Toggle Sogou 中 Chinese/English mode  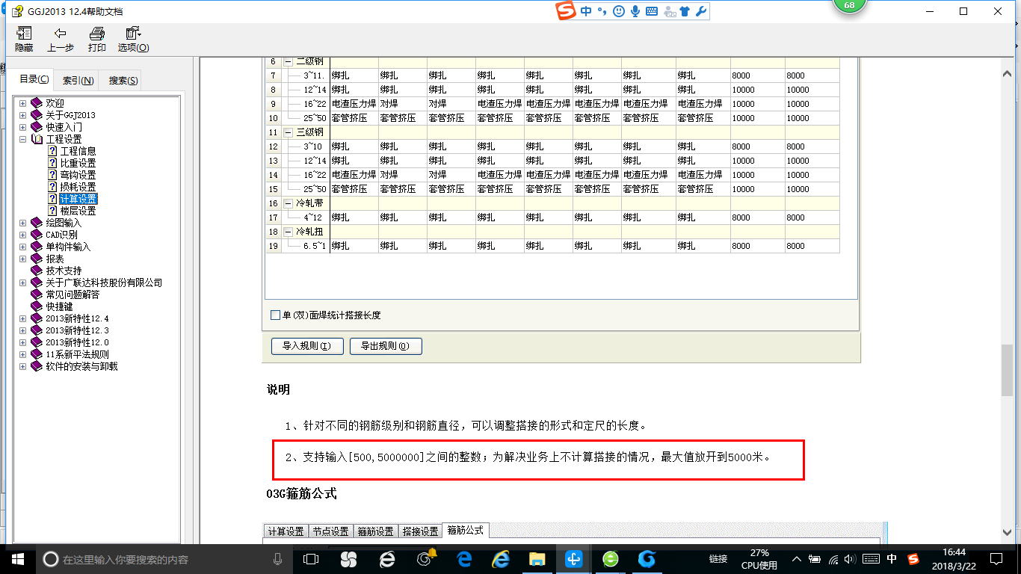pos(586,11)
